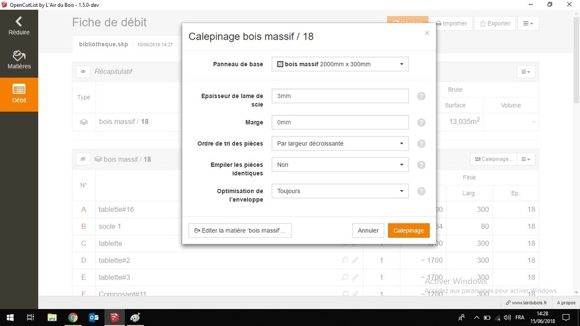Open the A propos link

(566, 303)
